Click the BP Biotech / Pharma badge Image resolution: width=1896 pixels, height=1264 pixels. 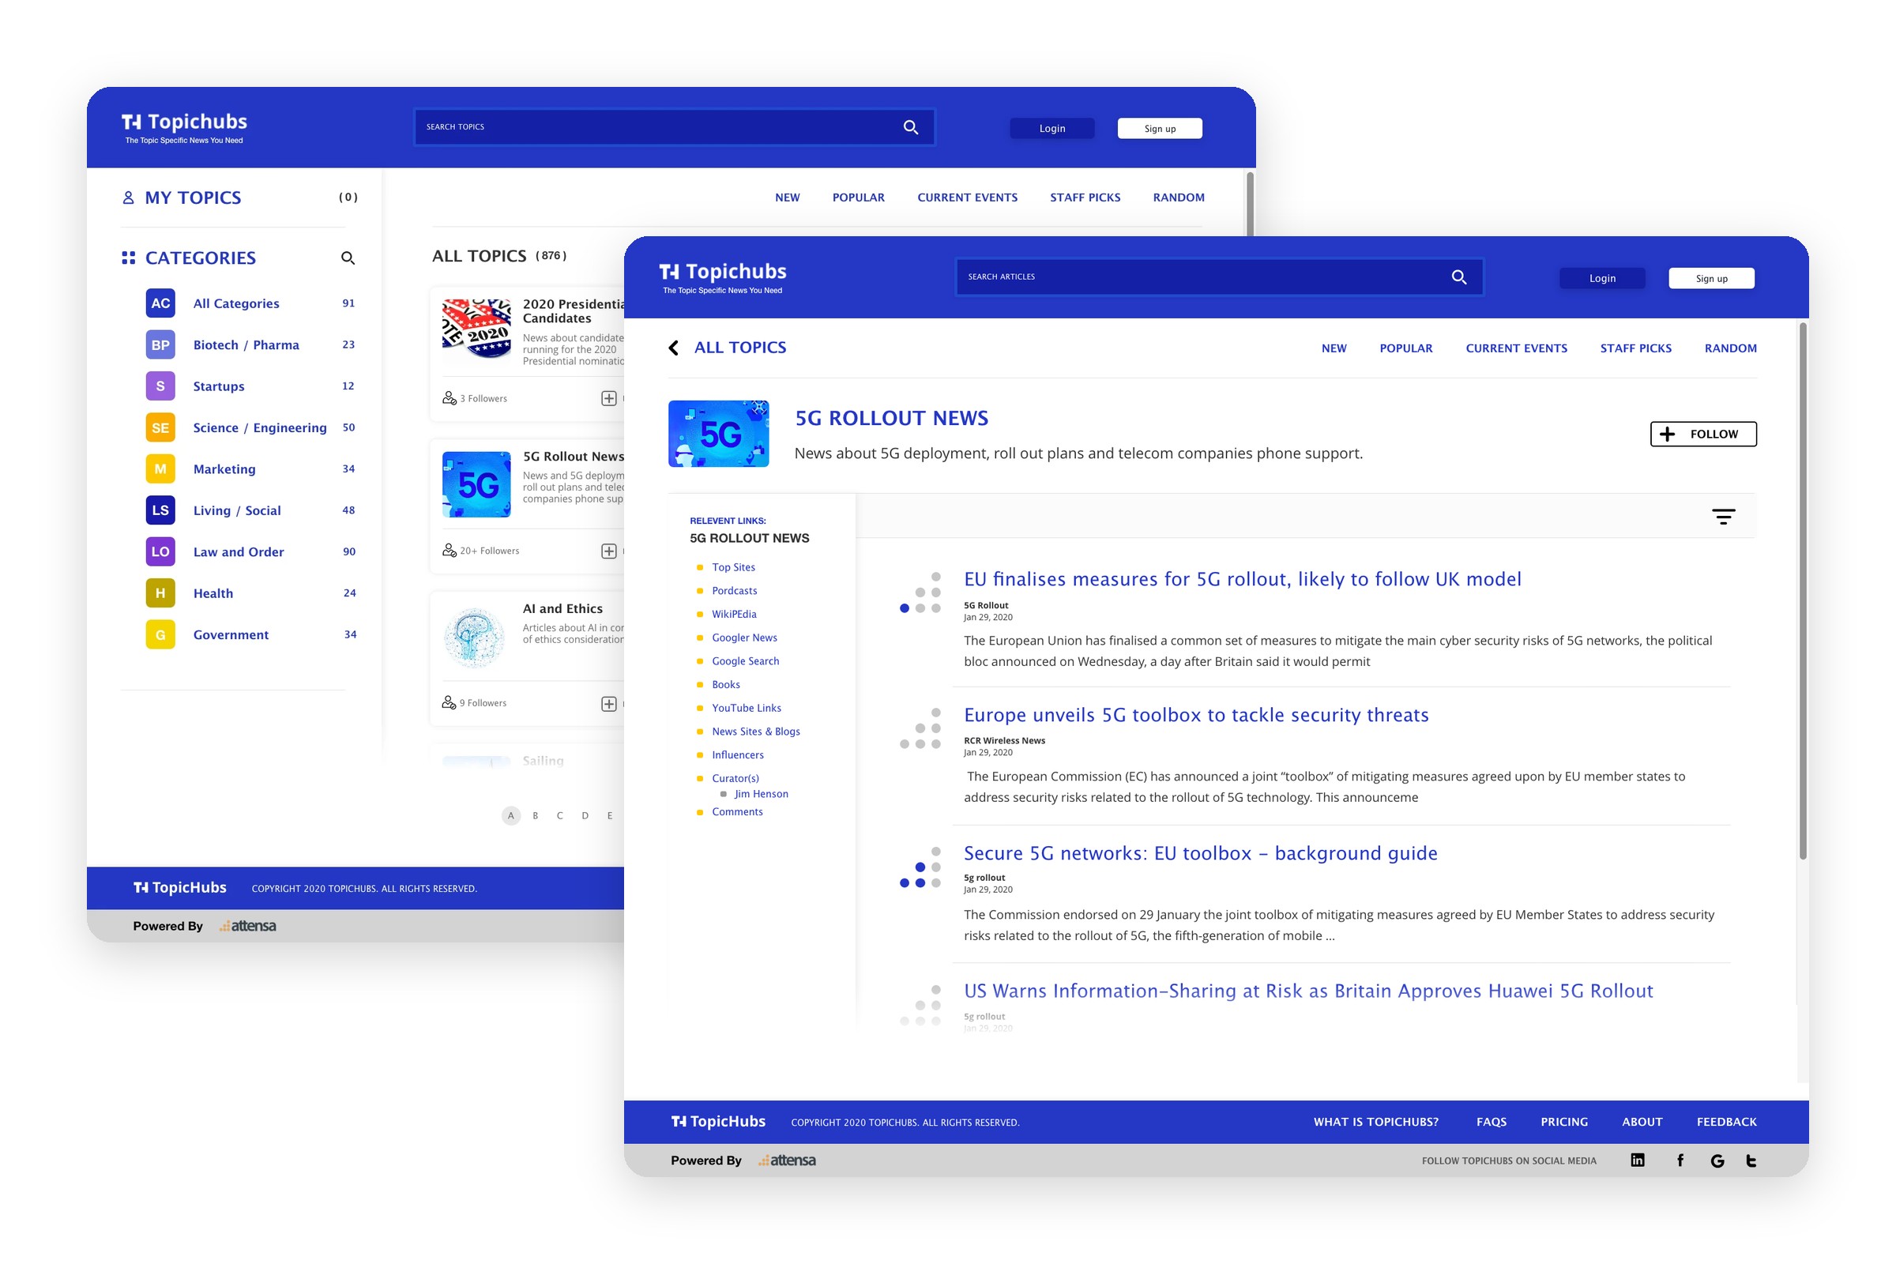[x=160, y=345]
